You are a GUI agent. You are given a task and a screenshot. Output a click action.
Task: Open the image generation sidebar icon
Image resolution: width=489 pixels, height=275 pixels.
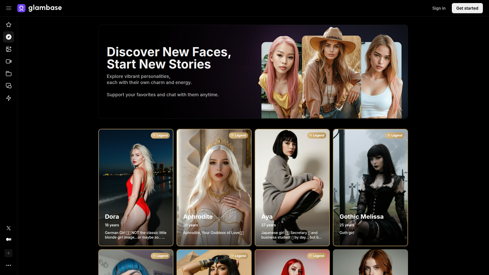click(x=9, y=49)
